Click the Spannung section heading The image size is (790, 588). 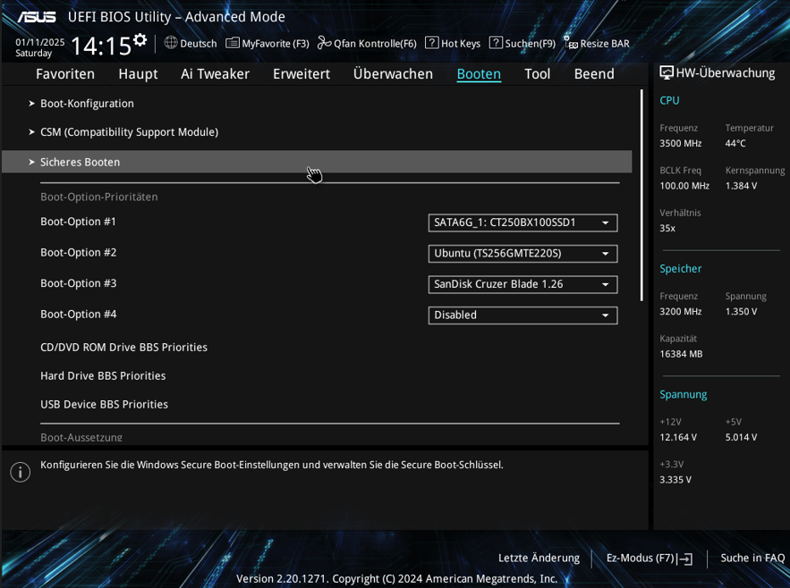[x=684, y=395]
